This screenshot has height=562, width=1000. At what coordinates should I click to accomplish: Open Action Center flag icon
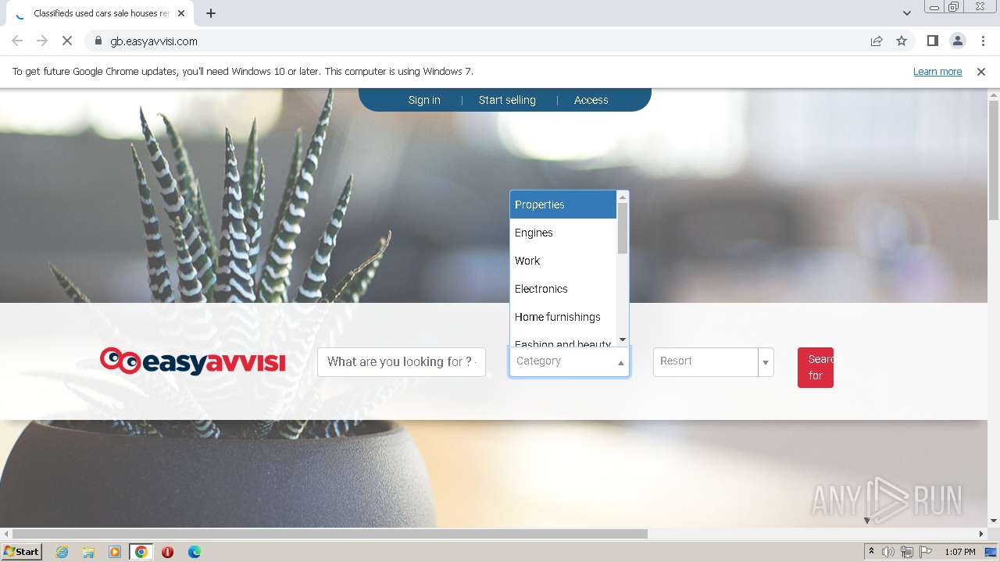point(925,552)
